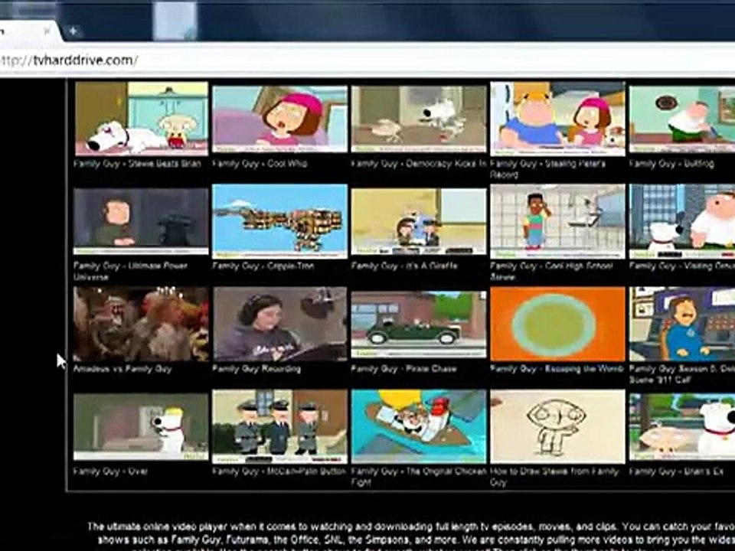Open a new browser tab with plus button
The image size is (735, 551).
click(x=73, y=31)
